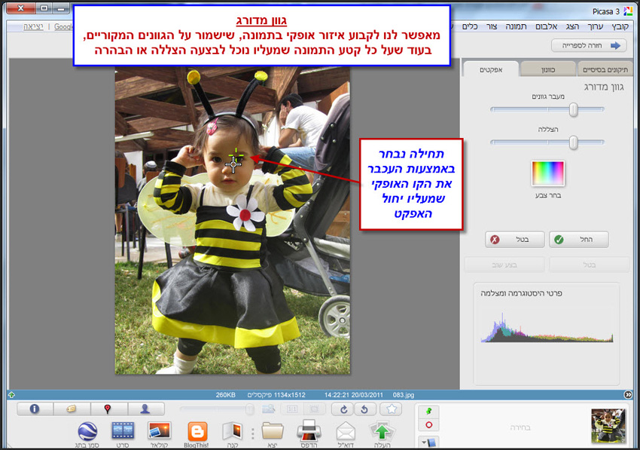Image resolution: width=640 pixels, height=450 pixels.
Task: Click the red circle clear-tray icon
Action: (x=429, y=425)
